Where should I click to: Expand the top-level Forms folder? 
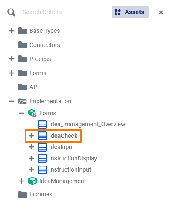pyautogui.click(x=12, y=73)
